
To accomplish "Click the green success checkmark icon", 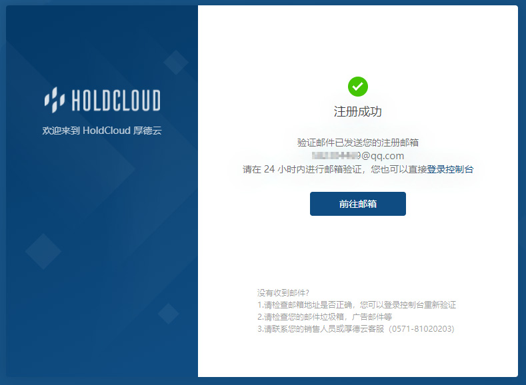I will click(358, 87).
